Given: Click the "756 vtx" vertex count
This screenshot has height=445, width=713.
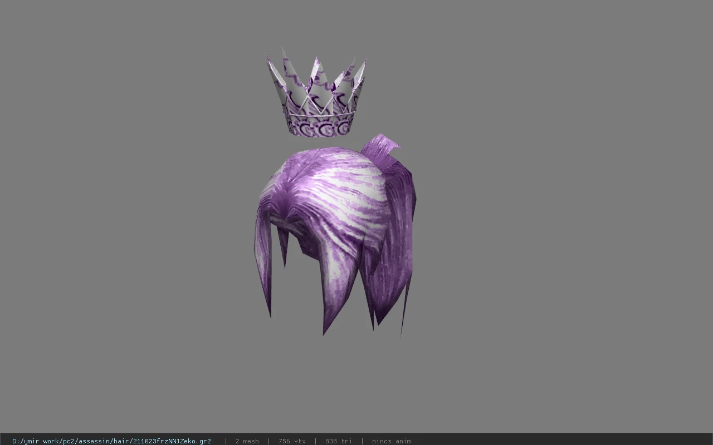Looking at the screenshot, I should [292, 441].
